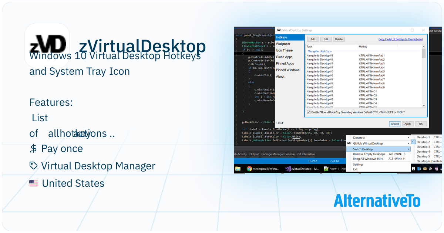Open the Package Manager Console tab

pos(278,154)
